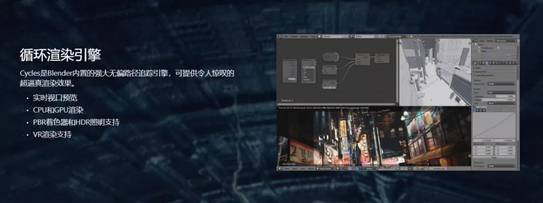Click the Scene icon in the outliner
The image size is (543, 203).
click(477, 44)
